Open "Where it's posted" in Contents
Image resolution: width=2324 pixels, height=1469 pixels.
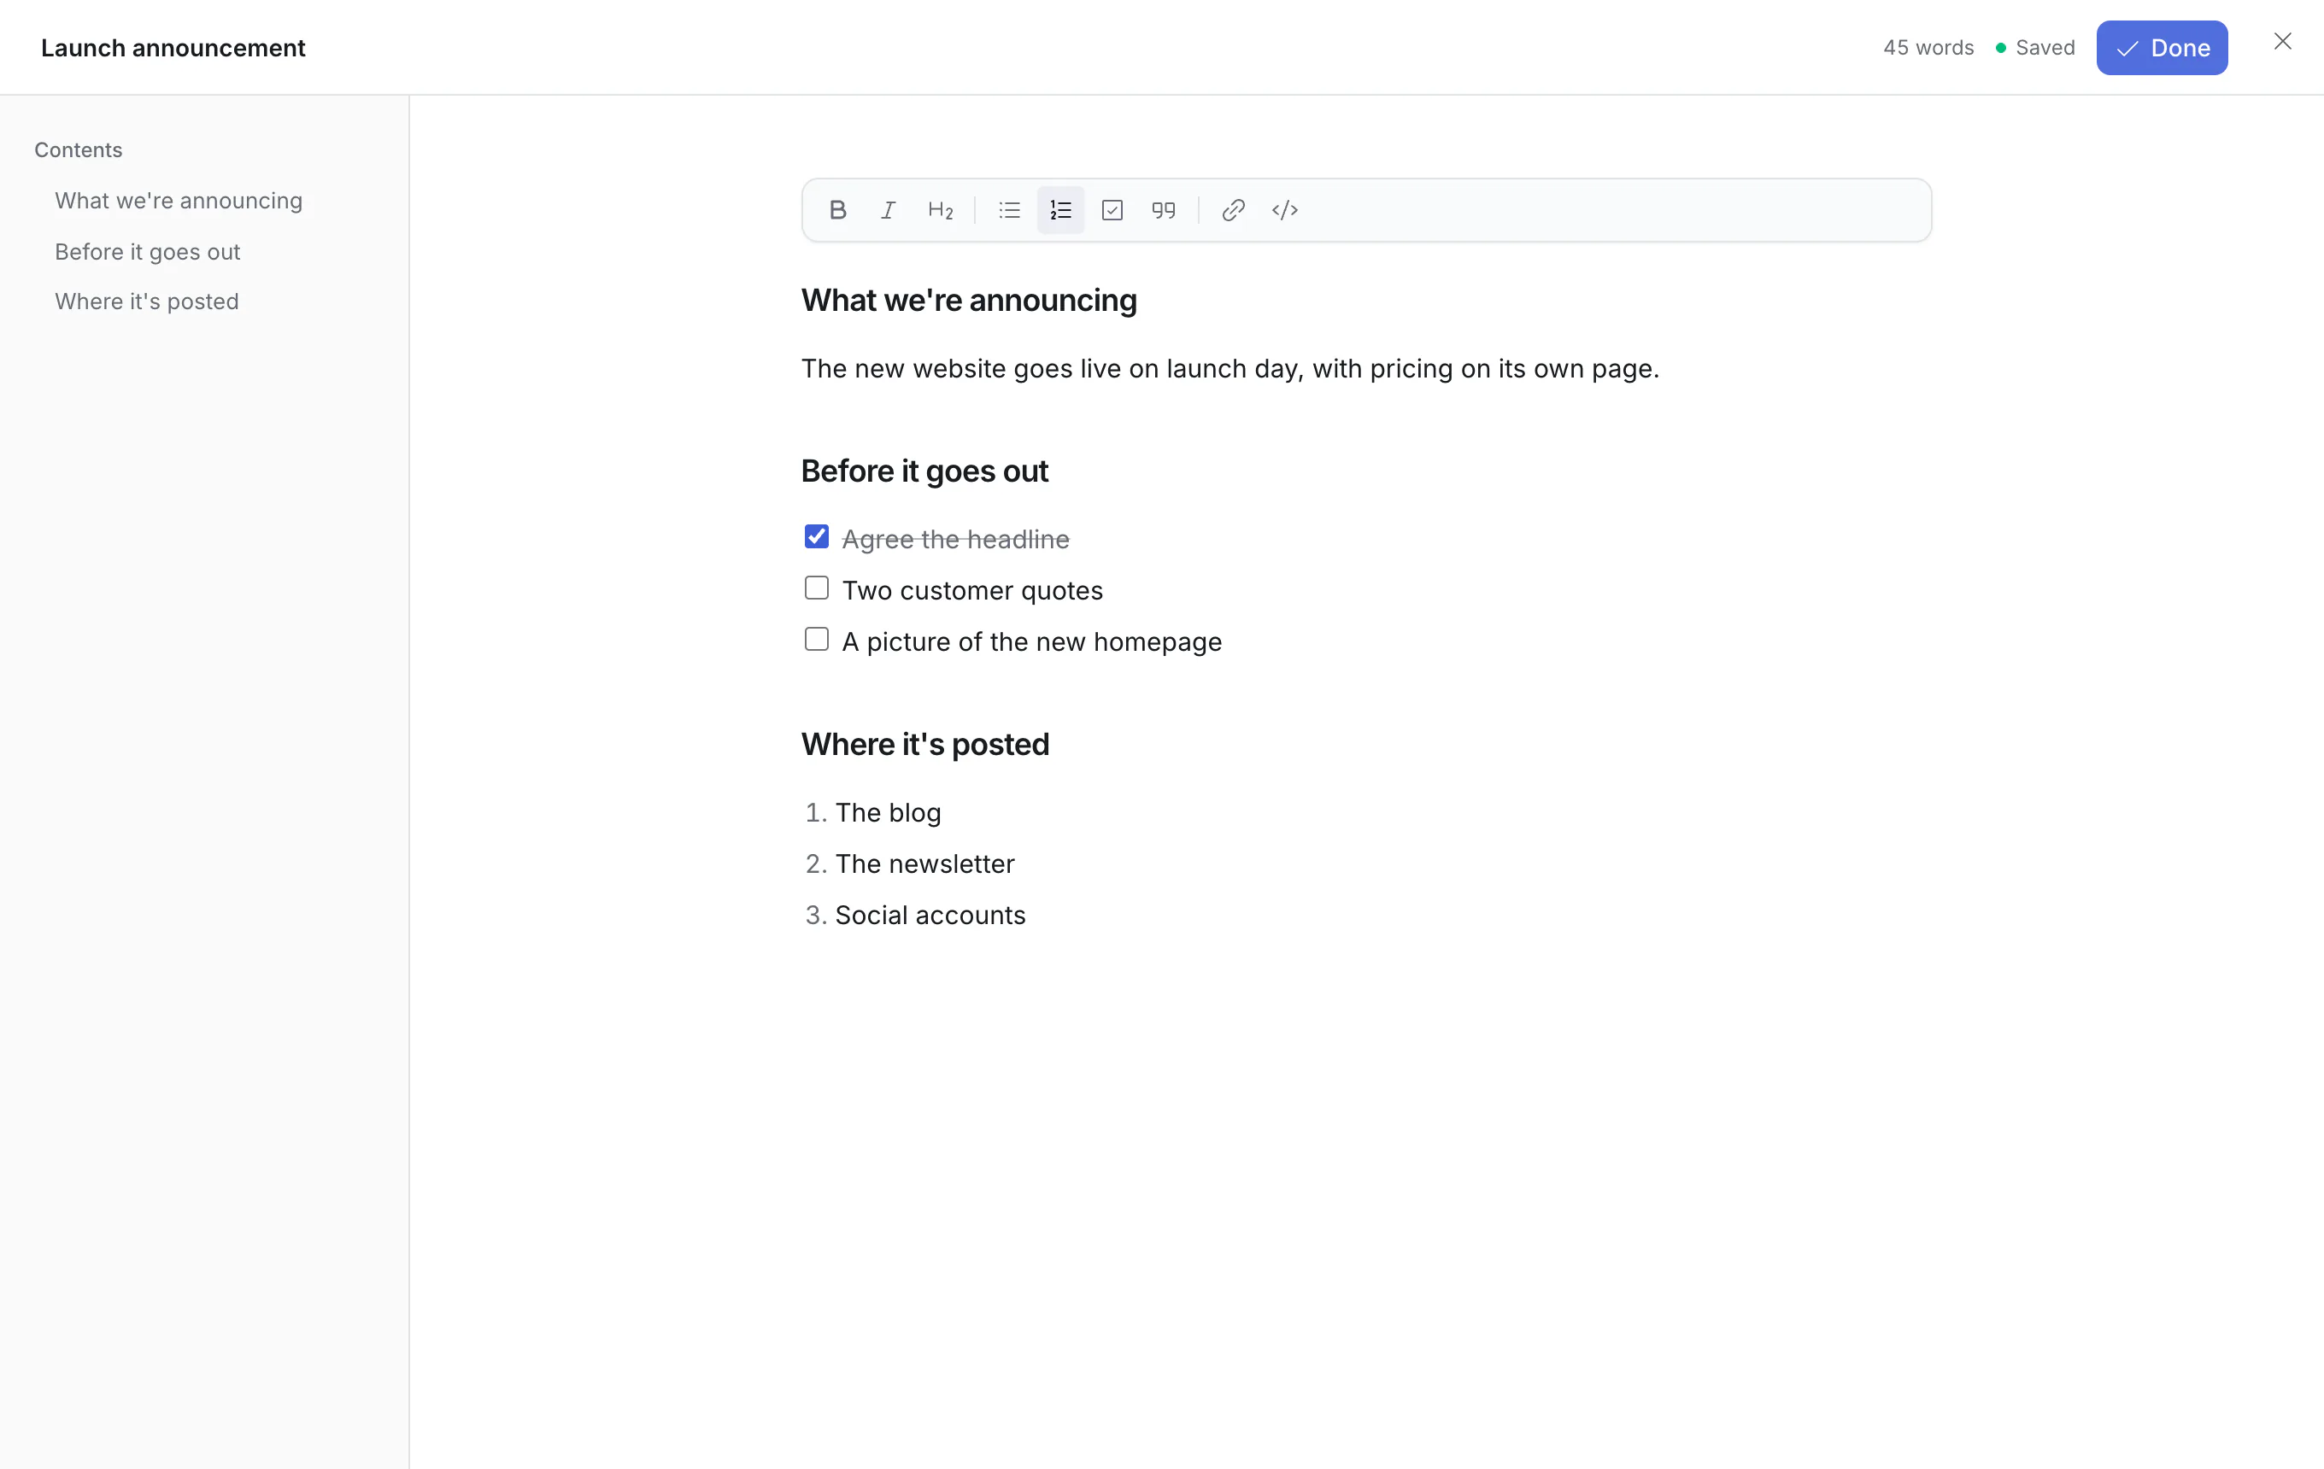(x=147, y=301)
